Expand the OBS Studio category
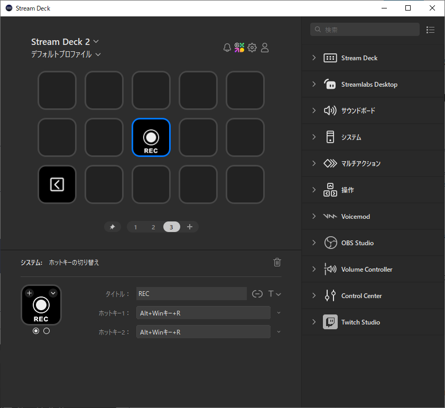 click(314, 243)
